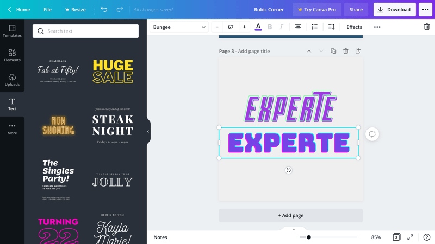Add a new page after Page 3
Viewport: 435px width, 244px height.
coord(358,51)
